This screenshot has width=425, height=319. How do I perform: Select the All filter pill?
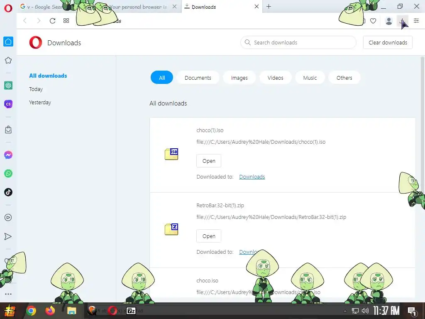click(x=162, y=78)
